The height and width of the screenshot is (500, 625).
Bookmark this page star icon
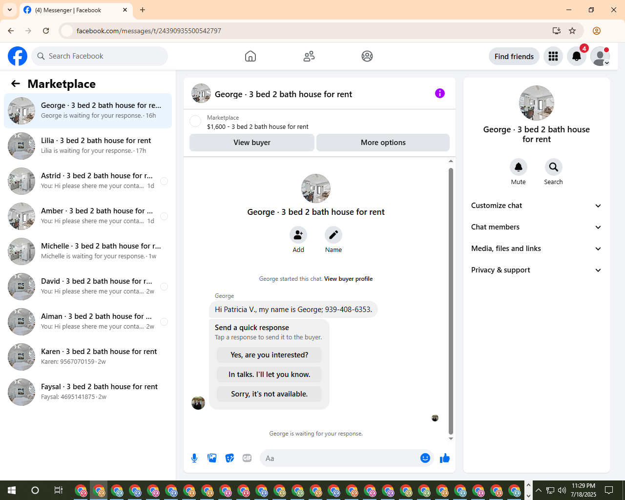[x=572, y=31]
